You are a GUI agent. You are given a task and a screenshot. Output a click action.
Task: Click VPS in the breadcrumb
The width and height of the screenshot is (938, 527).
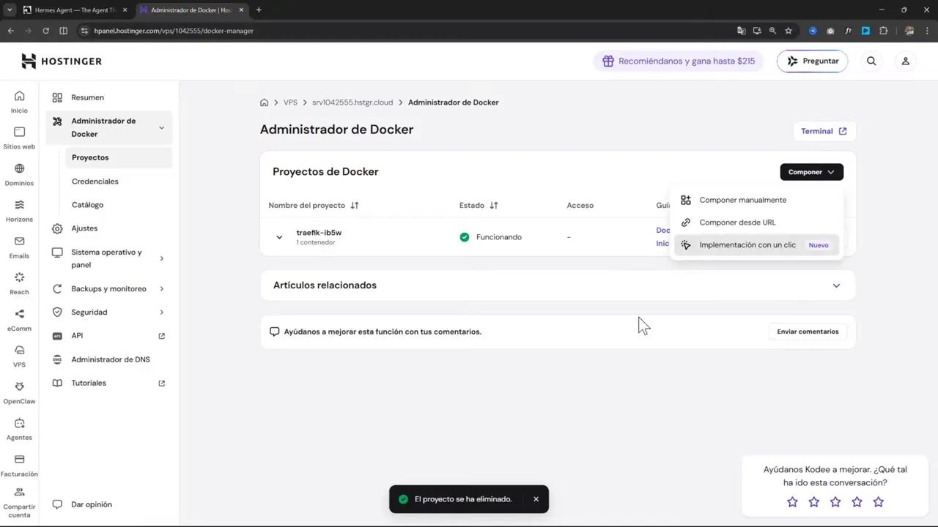(x=290, y=102)
